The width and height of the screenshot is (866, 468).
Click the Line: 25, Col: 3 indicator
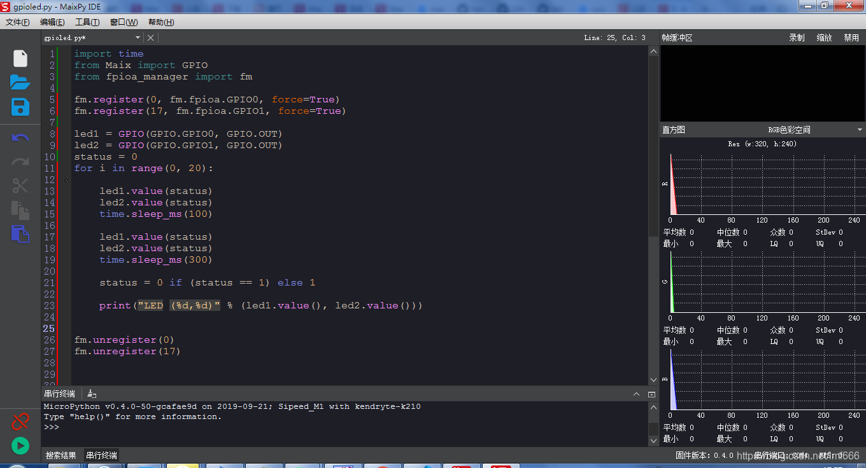coord(614,38)
